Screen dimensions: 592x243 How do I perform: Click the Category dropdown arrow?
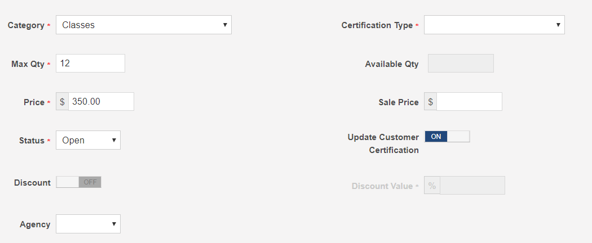point(225,25)
